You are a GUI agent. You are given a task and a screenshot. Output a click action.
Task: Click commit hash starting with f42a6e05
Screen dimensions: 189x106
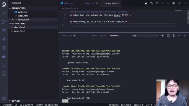pos(95,69)
